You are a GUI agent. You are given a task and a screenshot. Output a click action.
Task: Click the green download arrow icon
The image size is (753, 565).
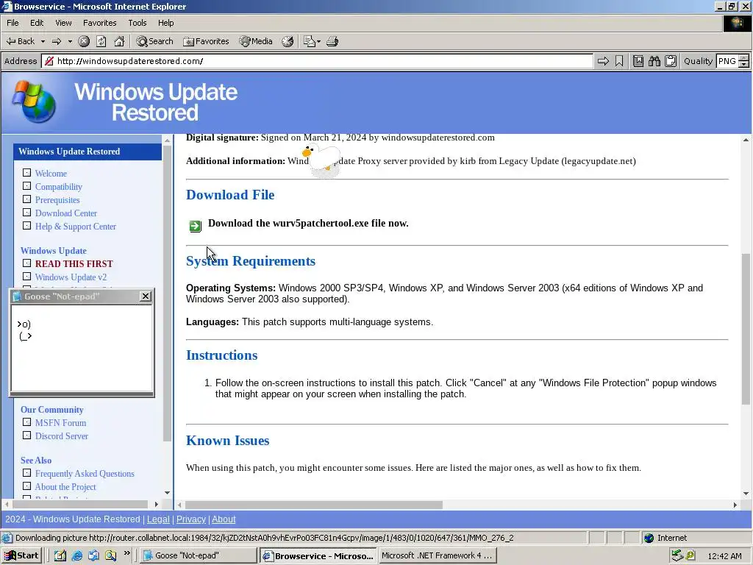tap(195, 226)
